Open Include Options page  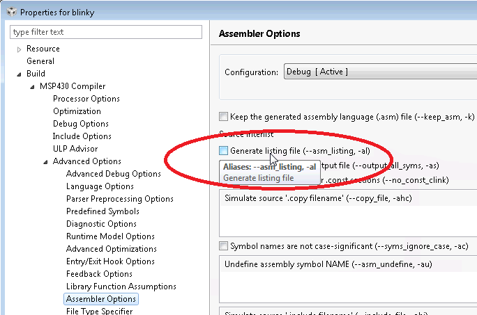[82, 136]
